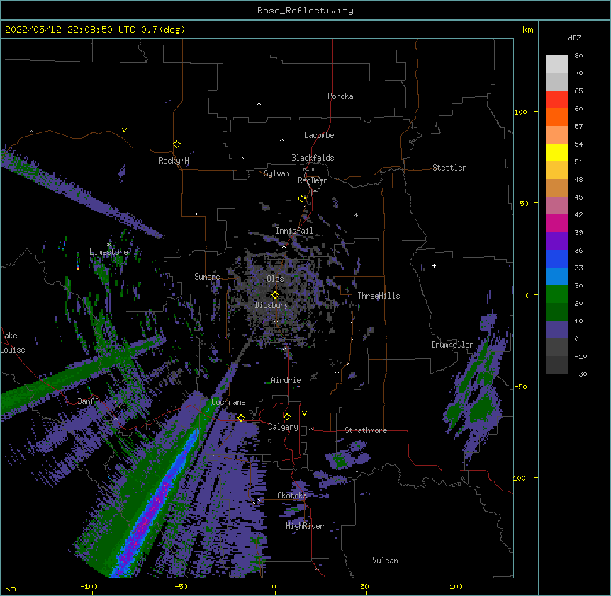Click the ThreeHills city label

pyautogui.click(x=379, y=296)
